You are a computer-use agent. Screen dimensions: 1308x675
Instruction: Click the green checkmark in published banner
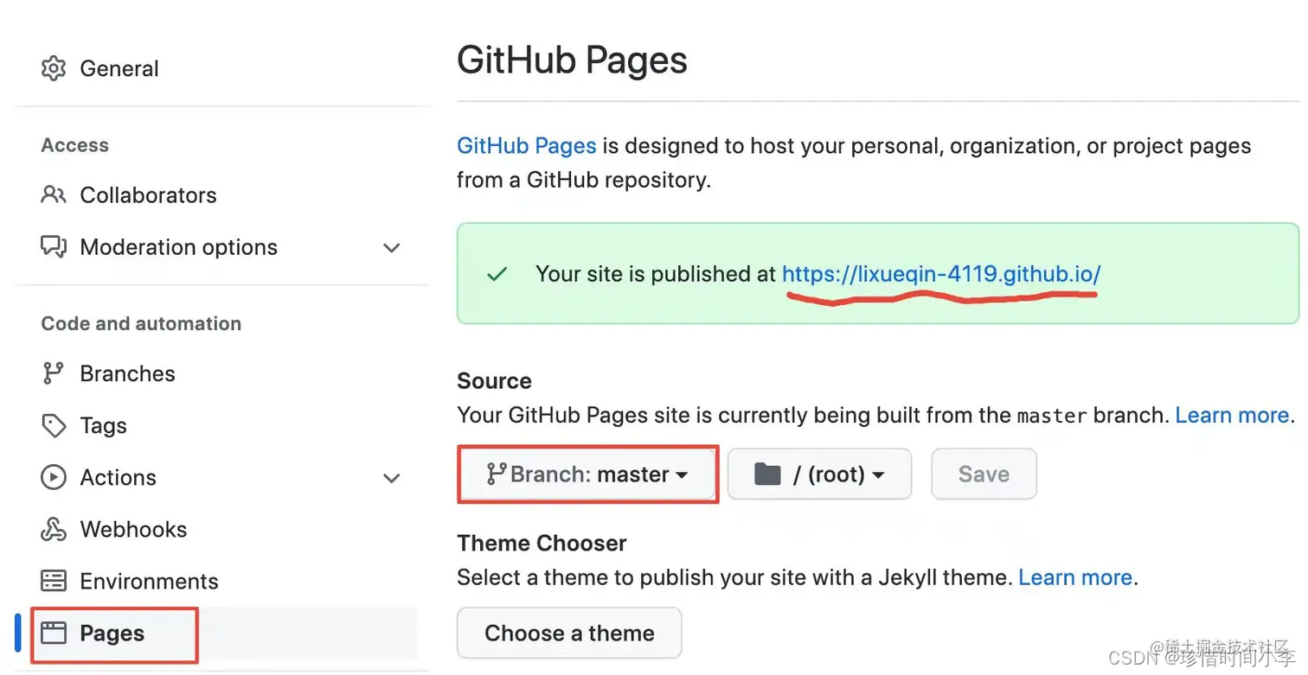(497, 275)
